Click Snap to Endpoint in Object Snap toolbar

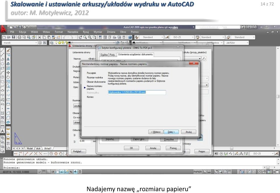pos(27,154)
